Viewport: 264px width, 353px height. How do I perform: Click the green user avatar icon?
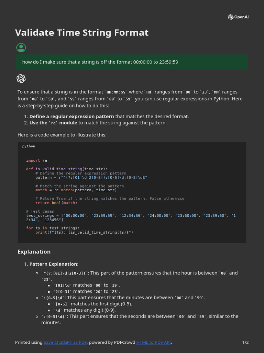tap(21, 48)
